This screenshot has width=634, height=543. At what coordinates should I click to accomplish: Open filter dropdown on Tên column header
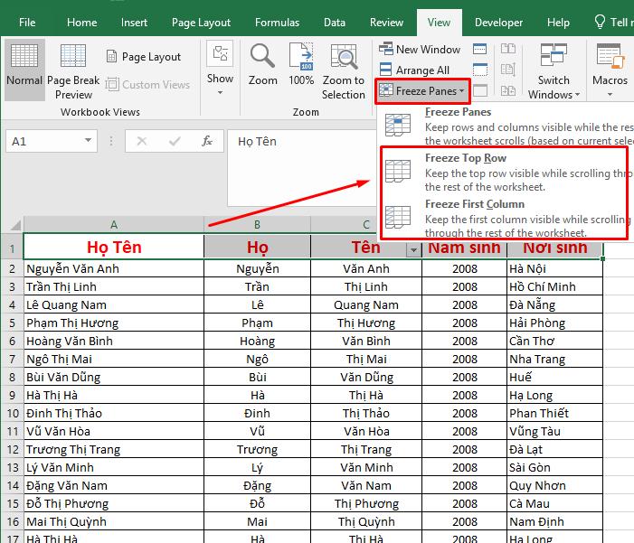coord(413,250)
